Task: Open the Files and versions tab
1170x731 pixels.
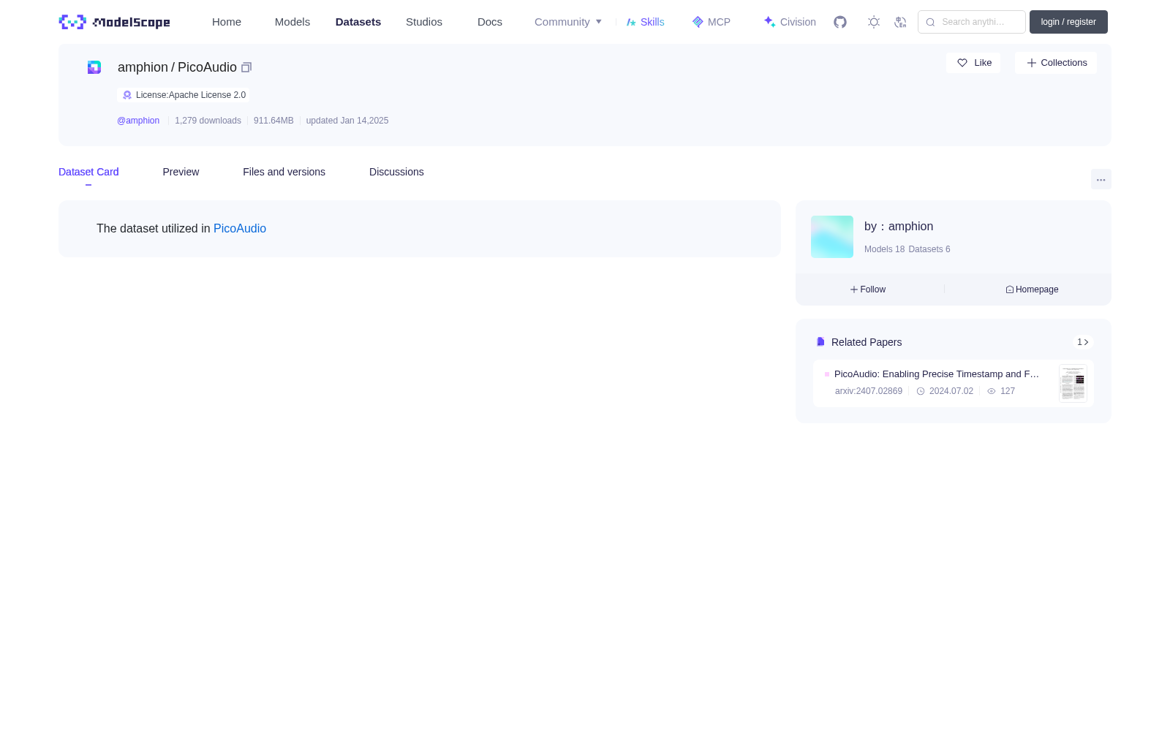Action: tap(284, 172)
